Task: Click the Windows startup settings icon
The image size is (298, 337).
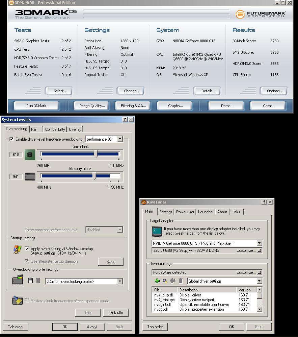Action: coord(17,250)
